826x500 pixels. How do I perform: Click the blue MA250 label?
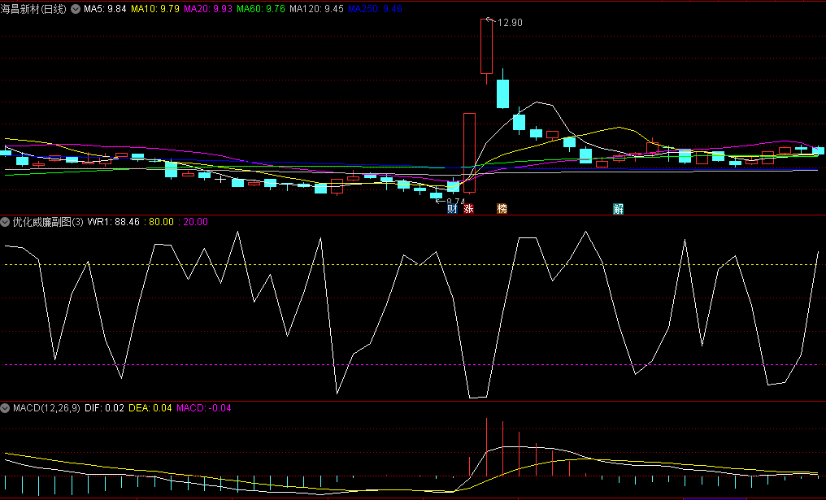point(375,9)
